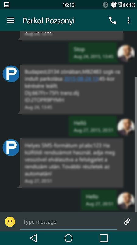Viewport: 137px width, 245px height.
Task: Tap upper blue P contact avatar
Action: tap(11, 74)
